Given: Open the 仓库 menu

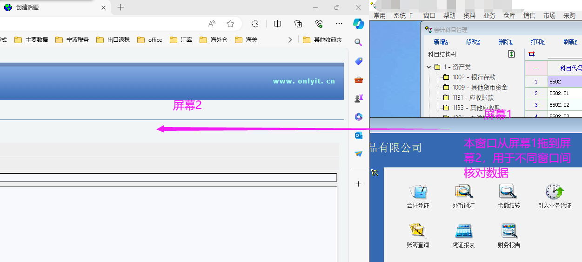Looking at the screenshot, I should [x=509, y=16].
